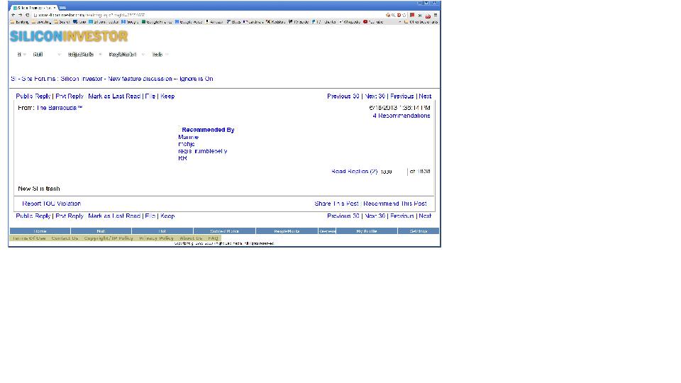Expand the Tools dropdown arrow
The image size is (681, 383).
pyautogui.click(x=167, y=55)
